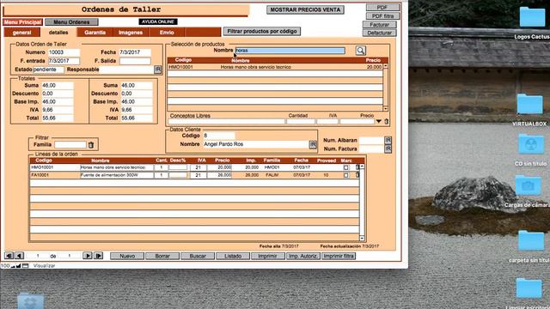This screenshot has width=550, height=309.
Task: Go to previous record arrow
Action: pos(19,256)
